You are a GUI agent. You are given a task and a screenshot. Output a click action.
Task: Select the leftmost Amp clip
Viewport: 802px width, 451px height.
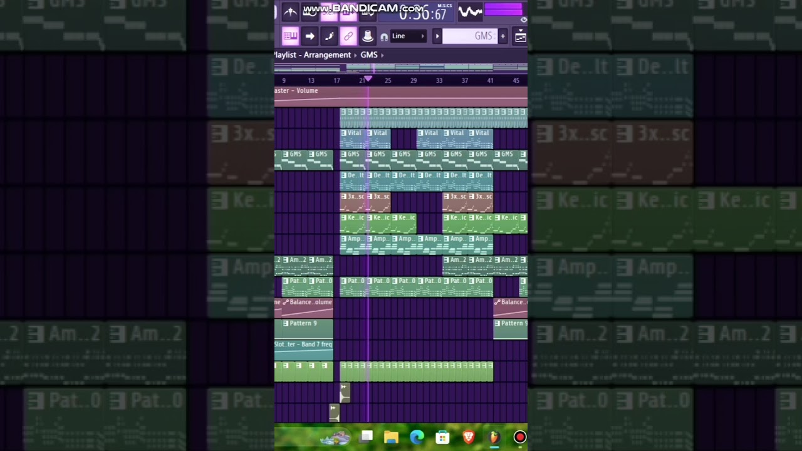tap(353, 244)
